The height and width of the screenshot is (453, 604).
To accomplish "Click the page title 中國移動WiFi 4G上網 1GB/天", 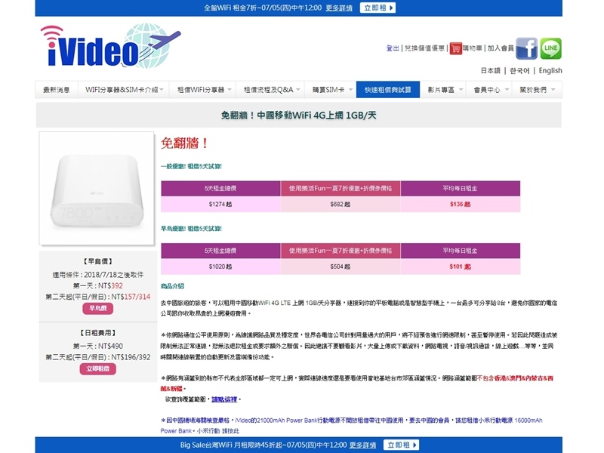I will click(x=298, y=116).
